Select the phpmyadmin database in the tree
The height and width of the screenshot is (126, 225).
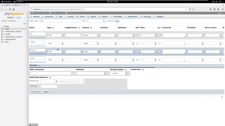11,39
